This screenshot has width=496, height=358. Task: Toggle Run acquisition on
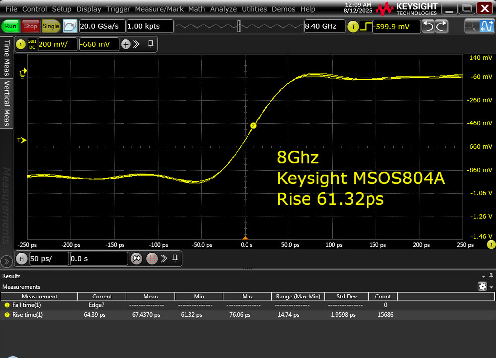10,26
